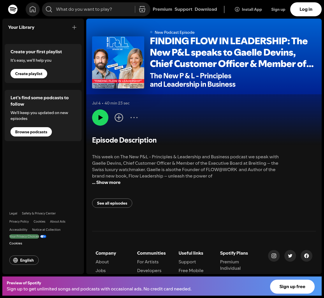The image size is (324, 298).
Task: Click the Sign up free button
Action: click(x=292, y=287)
